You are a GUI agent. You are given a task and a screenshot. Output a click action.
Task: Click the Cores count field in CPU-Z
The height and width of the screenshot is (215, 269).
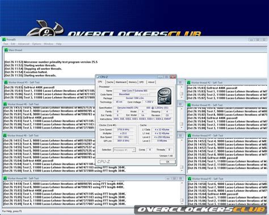pos(150,150)
